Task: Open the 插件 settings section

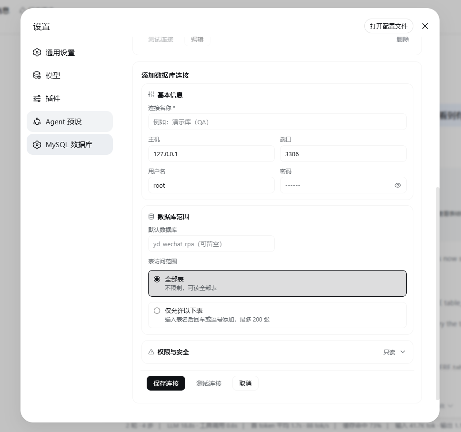Action: pos(70,99)
